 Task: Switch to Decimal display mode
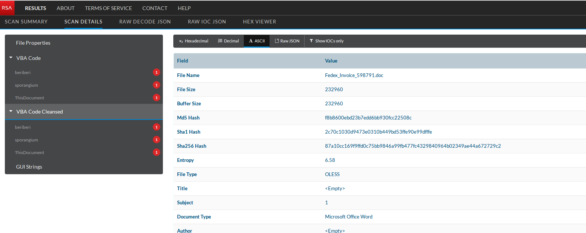tap(228, 41)
